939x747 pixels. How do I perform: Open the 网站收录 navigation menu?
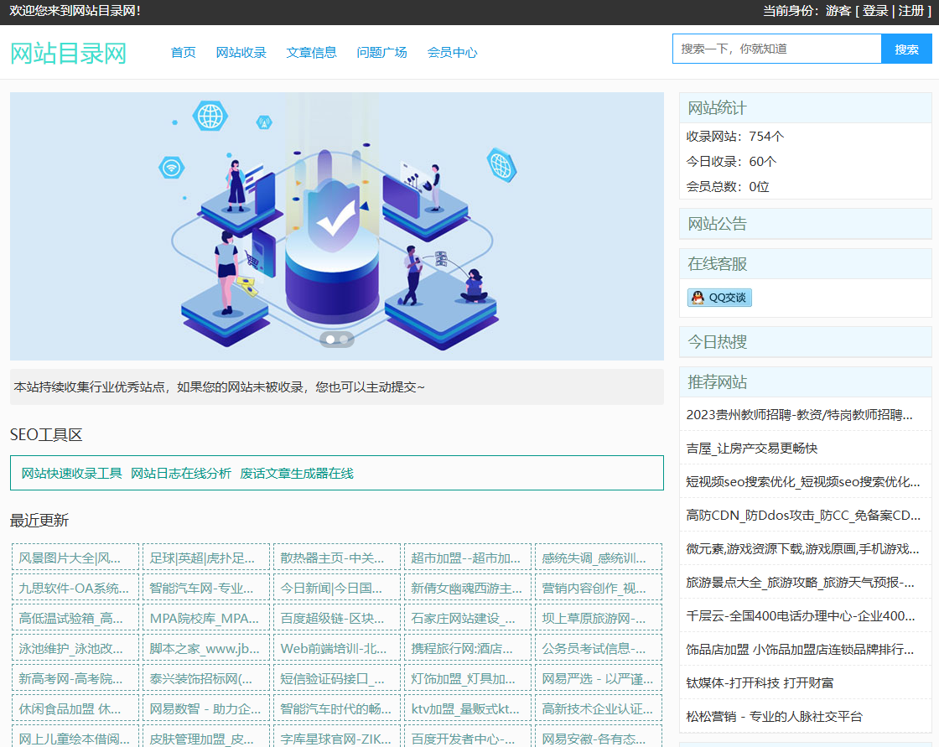click(241, 52)
